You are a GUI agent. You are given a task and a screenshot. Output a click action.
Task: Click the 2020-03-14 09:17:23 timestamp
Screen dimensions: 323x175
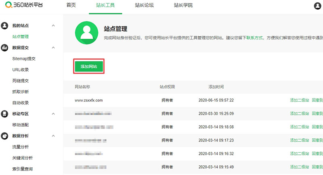(x=216, y=140)
